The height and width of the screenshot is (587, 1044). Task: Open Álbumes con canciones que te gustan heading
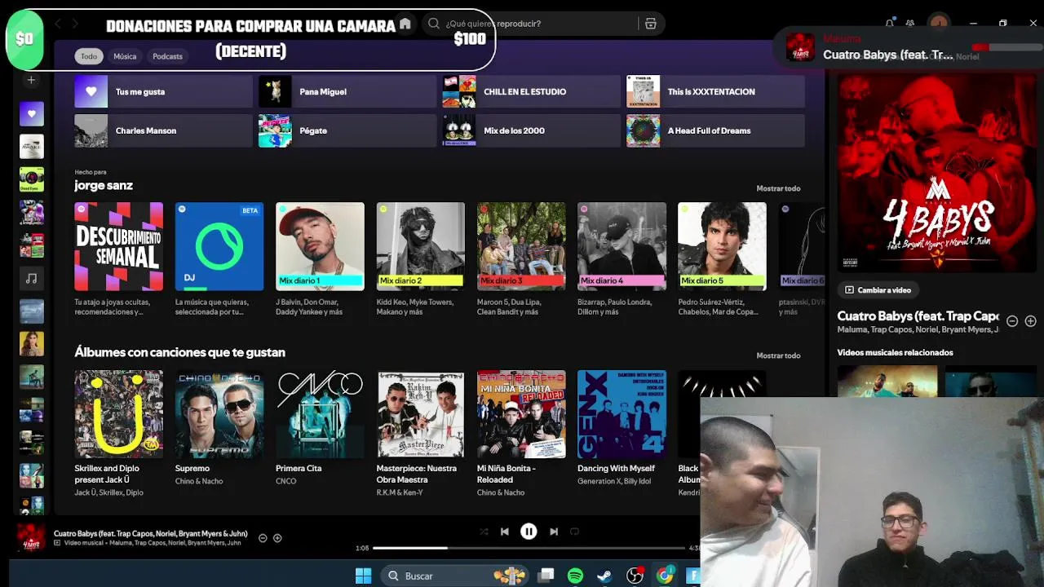(x=179, y=352)
